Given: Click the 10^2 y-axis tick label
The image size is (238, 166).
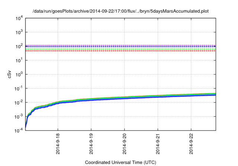Looking at the screenshot, I should coord(19,46).
